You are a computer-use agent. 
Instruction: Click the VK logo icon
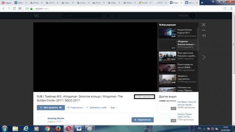coord(36,15)
